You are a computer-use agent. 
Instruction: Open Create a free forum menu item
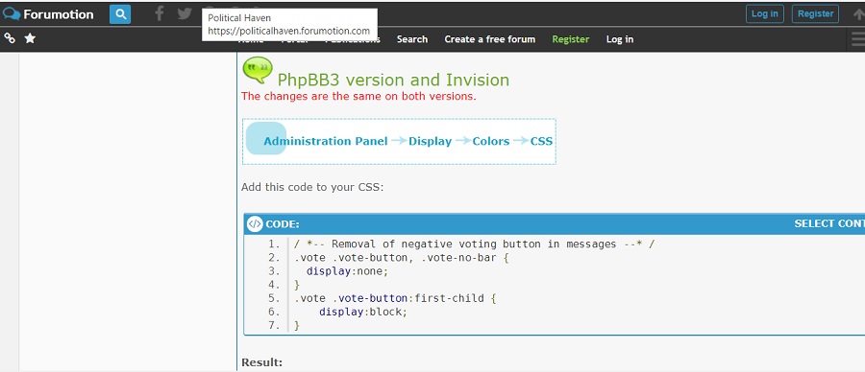coord(490,39)
